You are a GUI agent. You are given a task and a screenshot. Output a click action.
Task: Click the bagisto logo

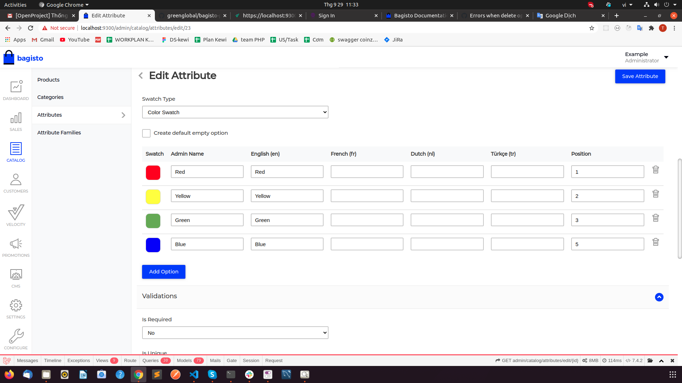tap(23, 58)
